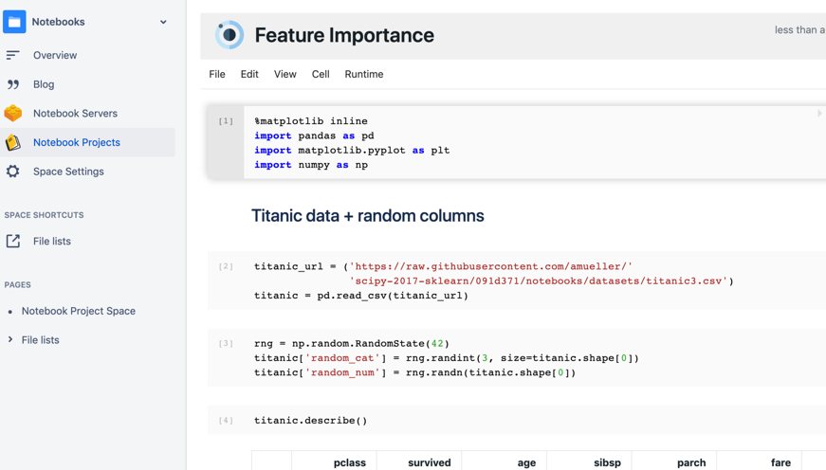This screenshot has height=470, width=826.
Task: Go to the Notebook Servers link
Action: (75, 113)
